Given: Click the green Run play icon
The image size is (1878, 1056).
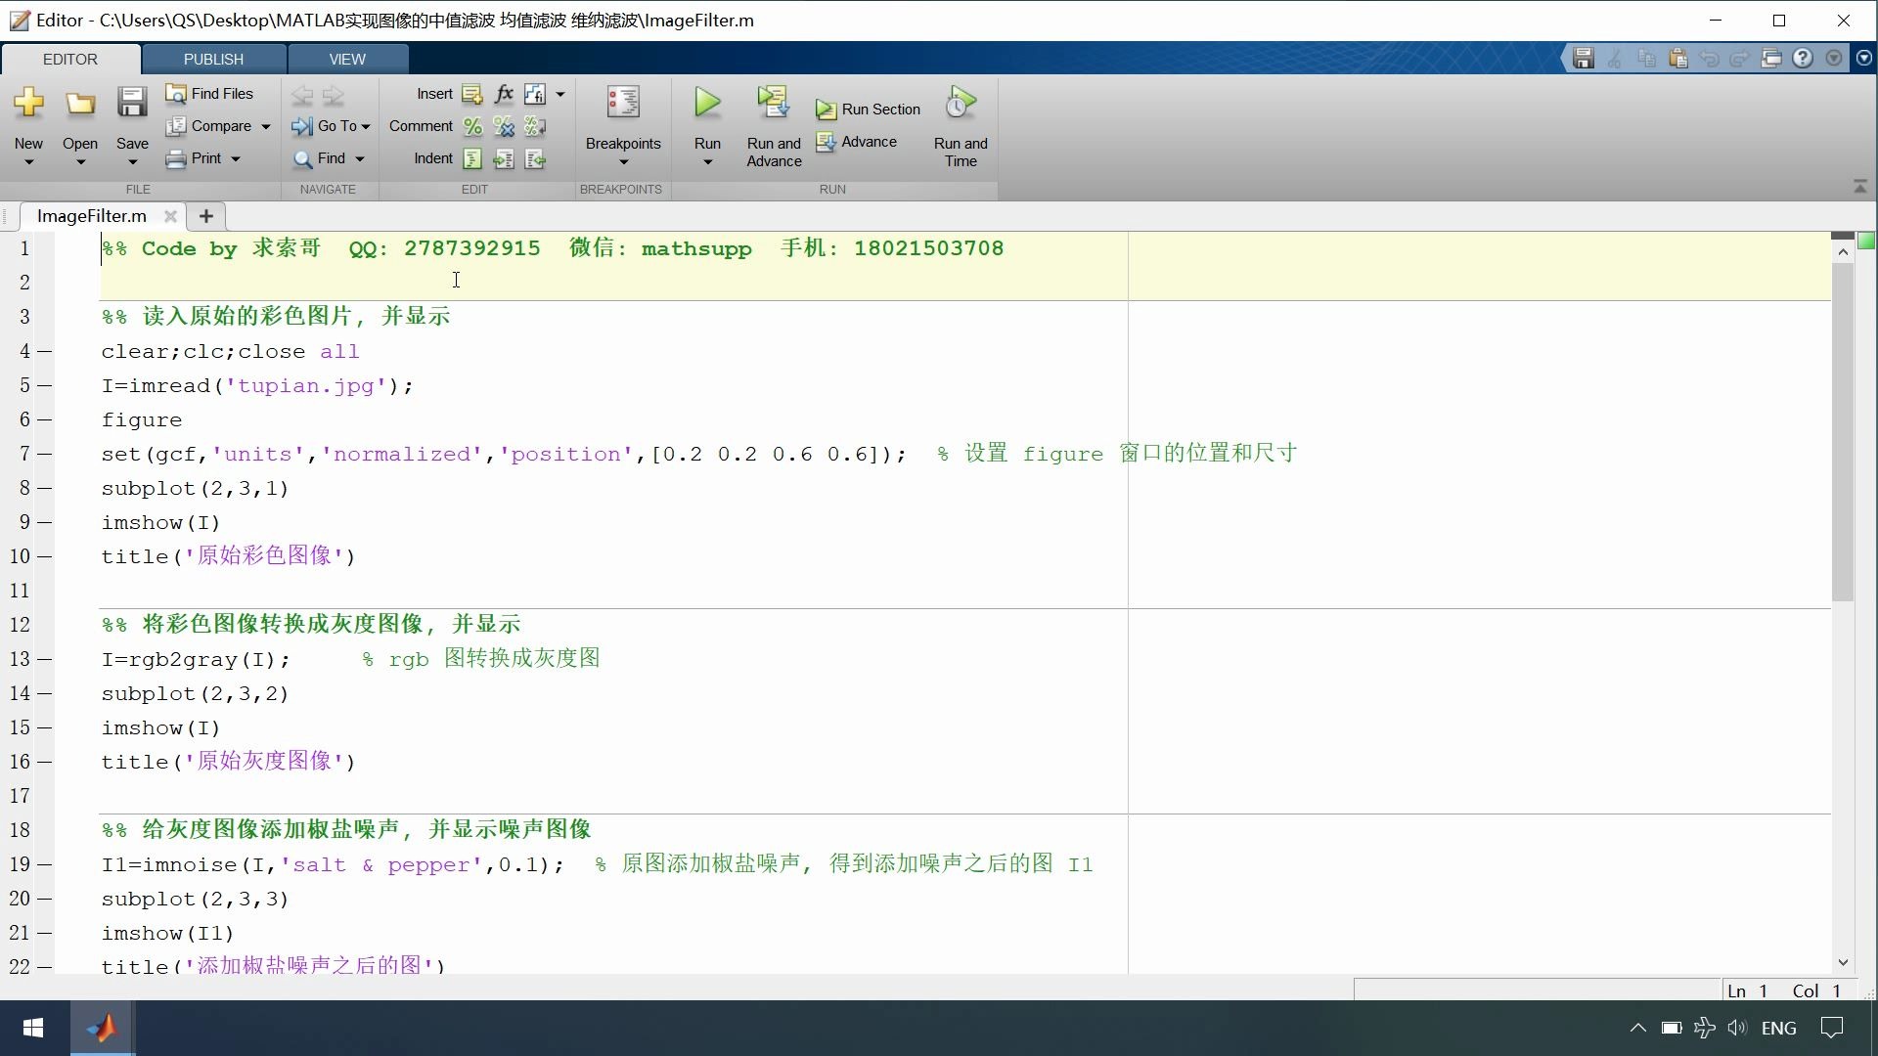Looking at the screenshot, I should pyautogui.click(x=707, y=103).
